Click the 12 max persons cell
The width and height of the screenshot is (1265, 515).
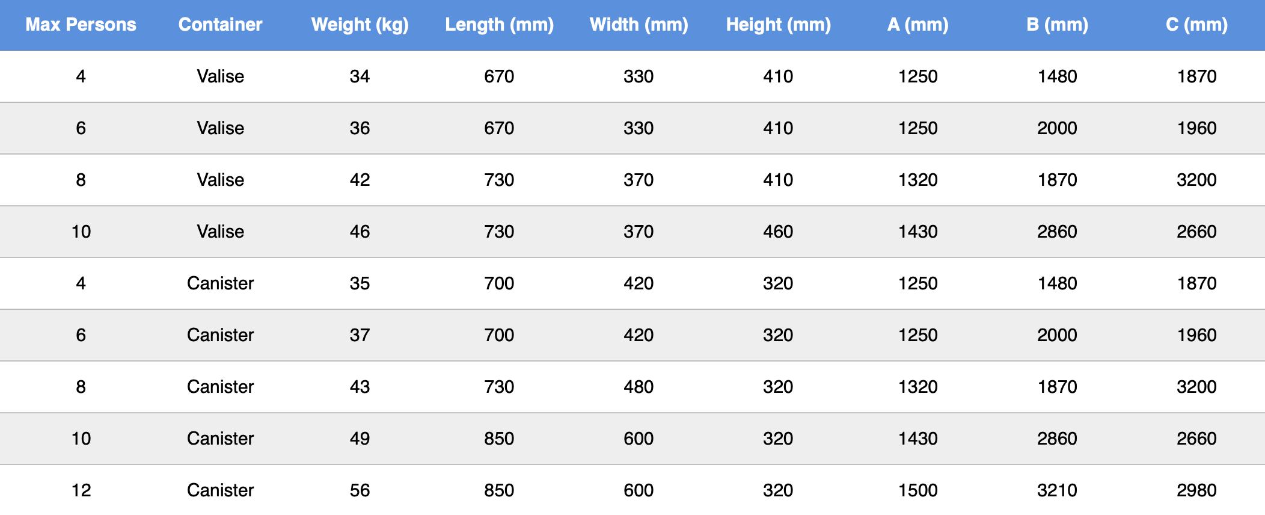(x=81, y=490)
